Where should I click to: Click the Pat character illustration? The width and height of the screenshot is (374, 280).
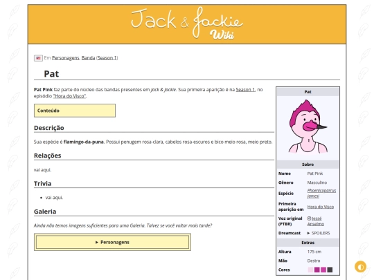point(308,127)
